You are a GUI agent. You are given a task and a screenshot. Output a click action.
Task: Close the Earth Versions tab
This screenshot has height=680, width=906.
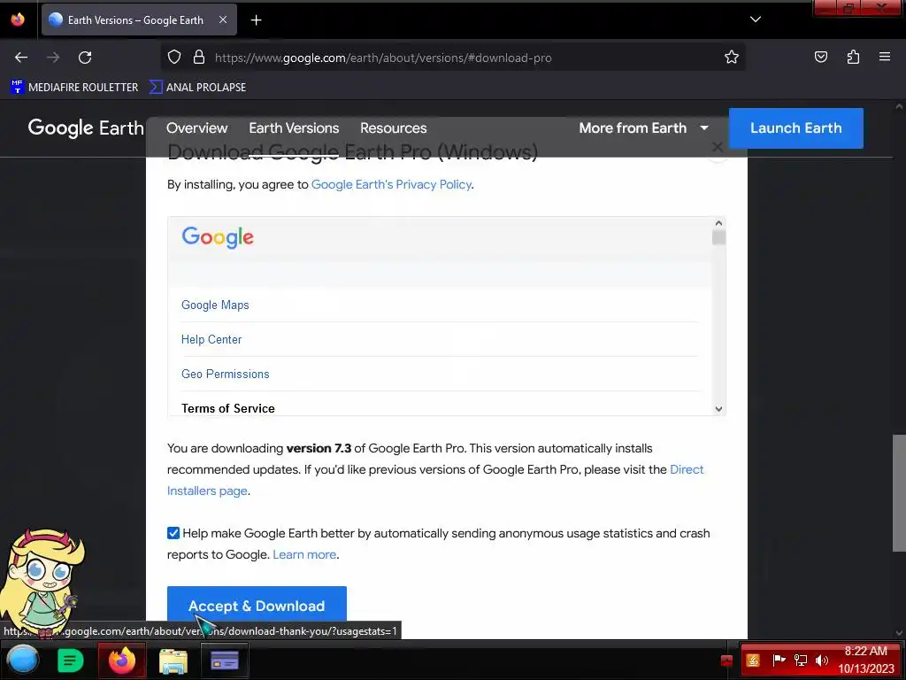tap(223, 19)
